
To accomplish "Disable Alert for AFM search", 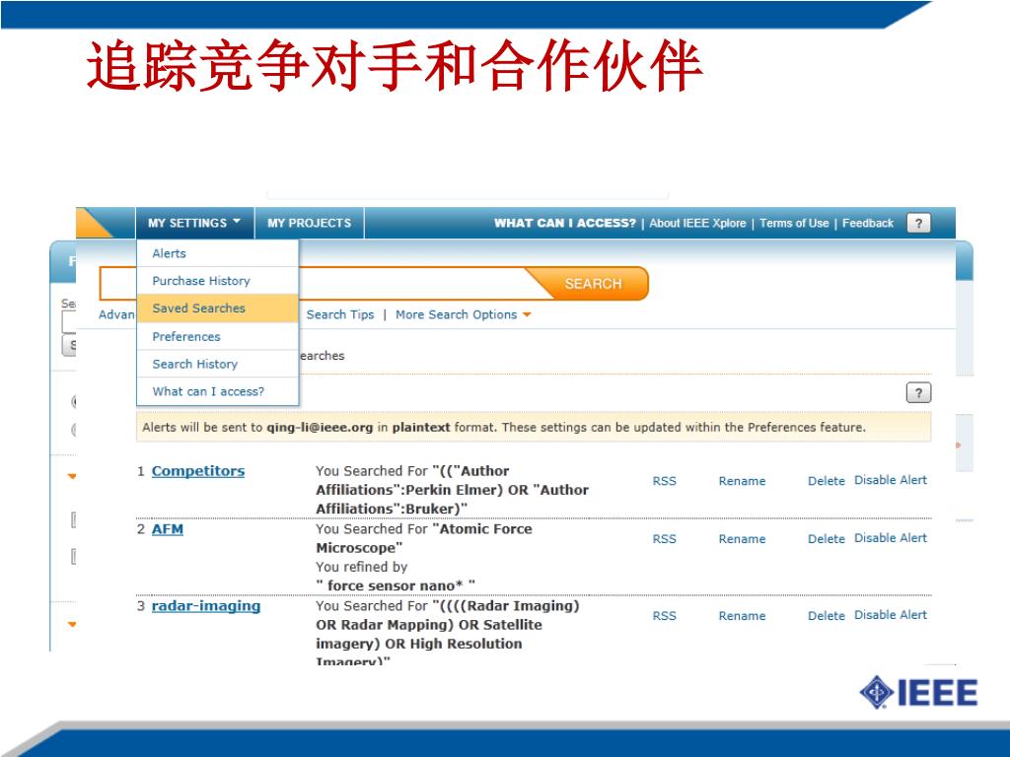I will [891, 538].
